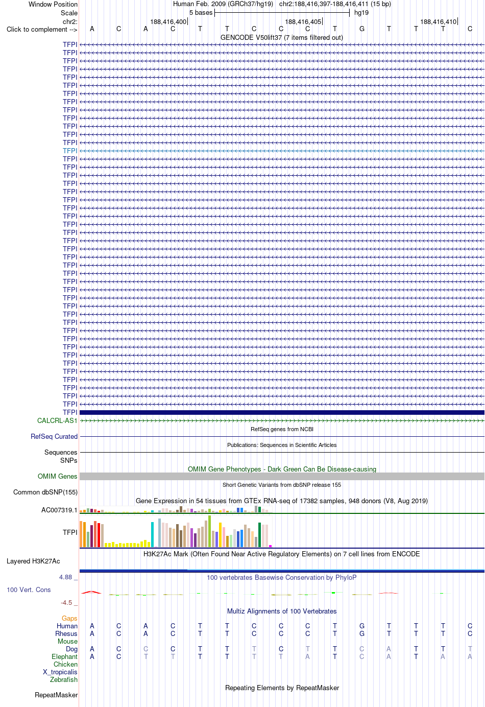Click the 'Dog' alignment row label
Image resolution: width=485 pixels, height=707 pixels.
71,649
